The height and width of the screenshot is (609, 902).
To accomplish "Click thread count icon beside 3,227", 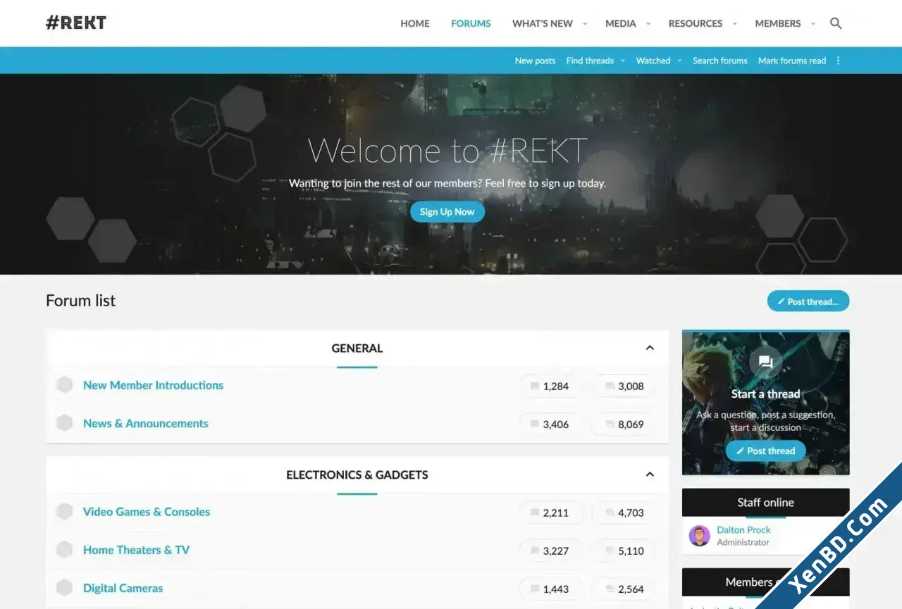I will point(535,551).
